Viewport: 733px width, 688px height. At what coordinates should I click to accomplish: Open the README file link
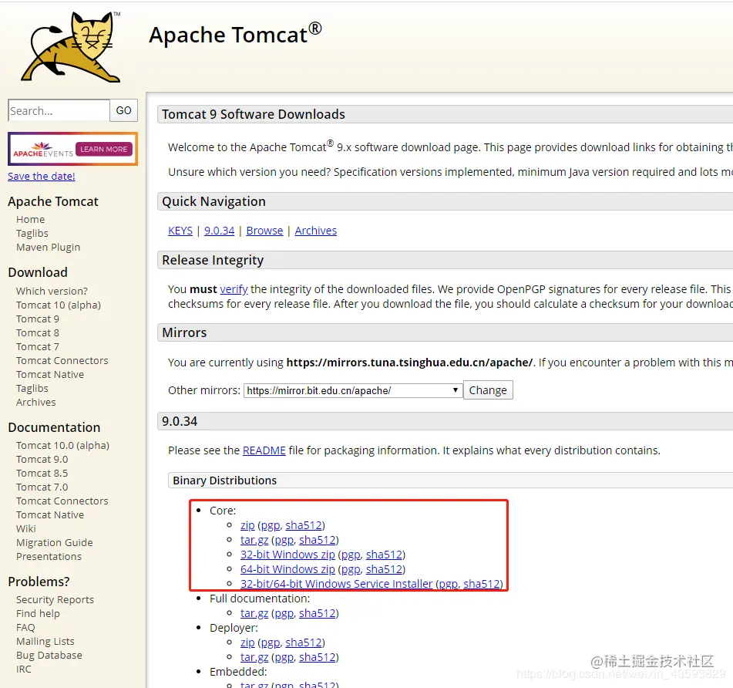pyautogui.click(x=264, y=450)
